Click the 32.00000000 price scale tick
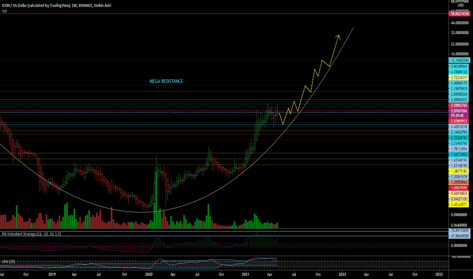The height and width of the screenshot is (279, 473). pos(459,32)
